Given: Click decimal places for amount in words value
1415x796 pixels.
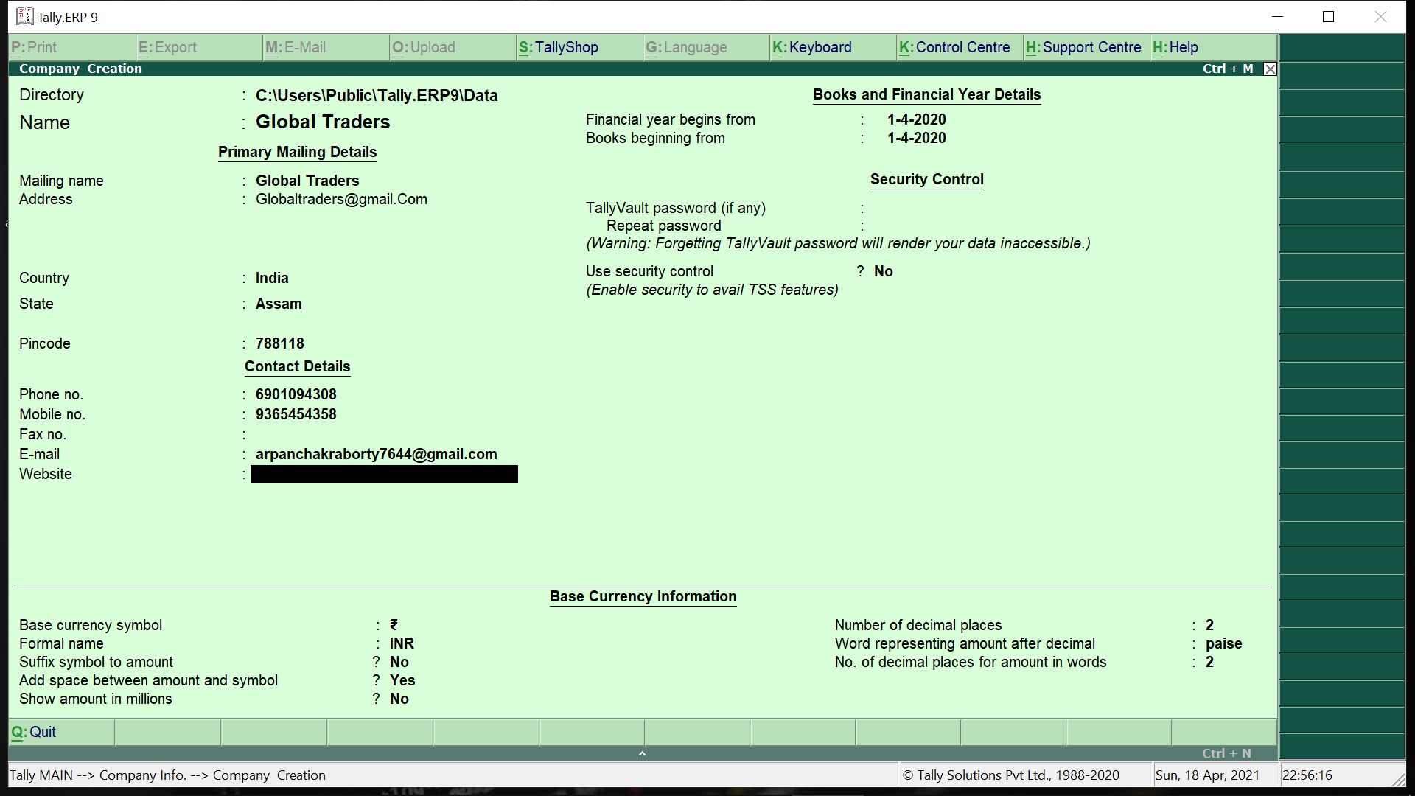Looking at the screenshot, I should point(1209,662).
